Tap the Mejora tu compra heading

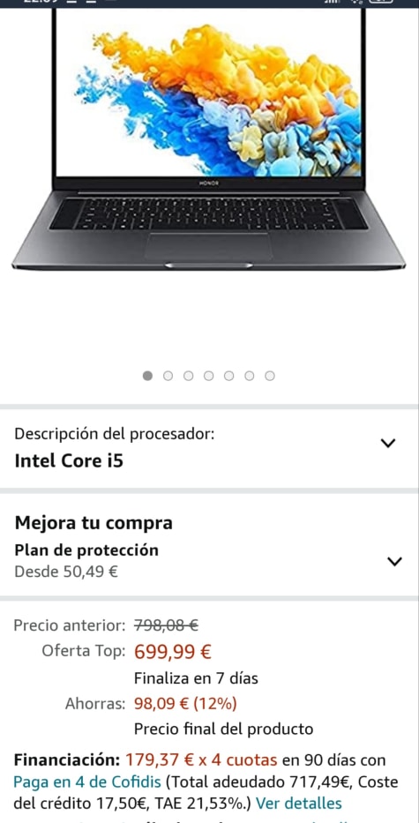tap(94, 523)
